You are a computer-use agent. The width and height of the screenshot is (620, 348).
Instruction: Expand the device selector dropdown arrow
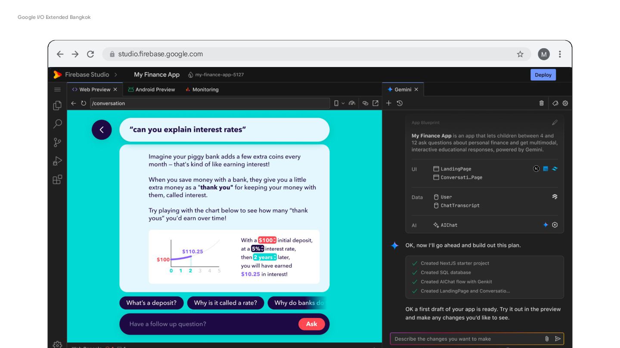click(343, 103)
